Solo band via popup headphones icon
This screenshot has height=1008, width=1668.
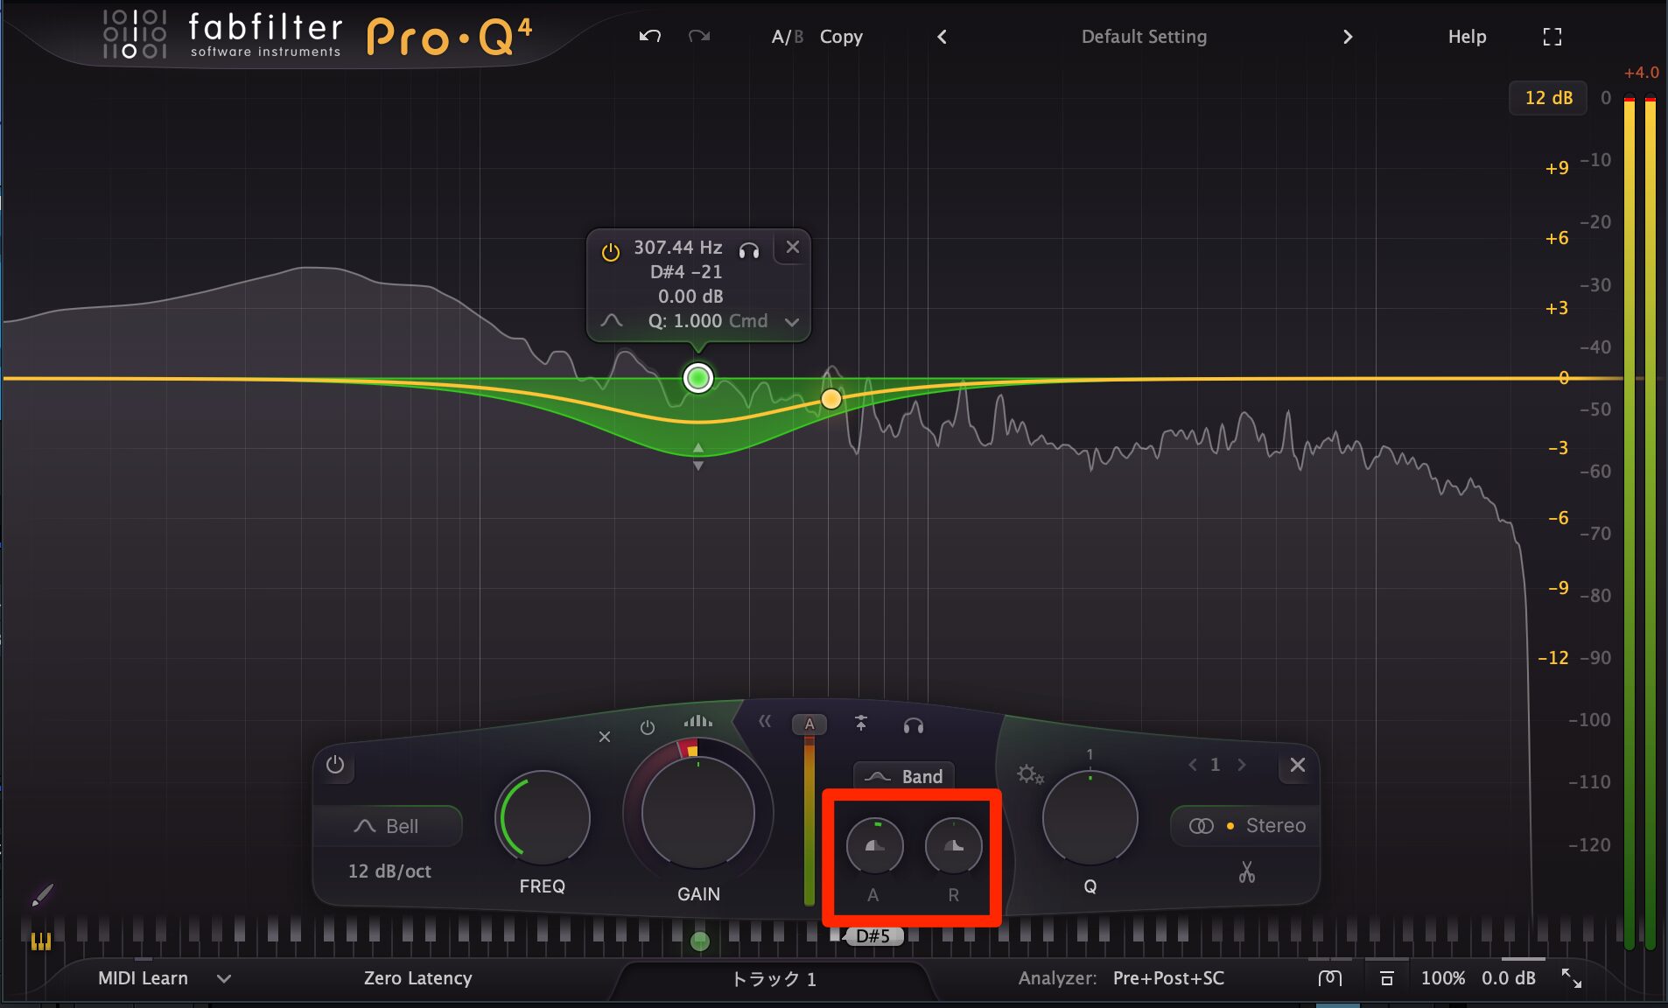748,251
